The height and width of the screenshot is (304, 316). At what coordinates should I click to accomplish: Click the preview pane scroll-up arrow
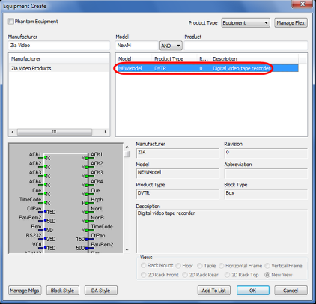tap(127, 147)
